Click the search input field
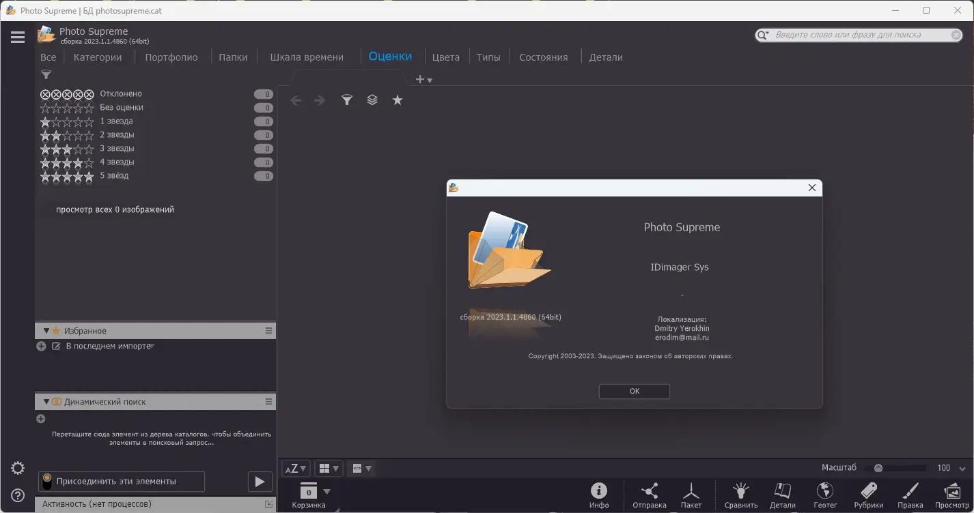 coord(859,35)
